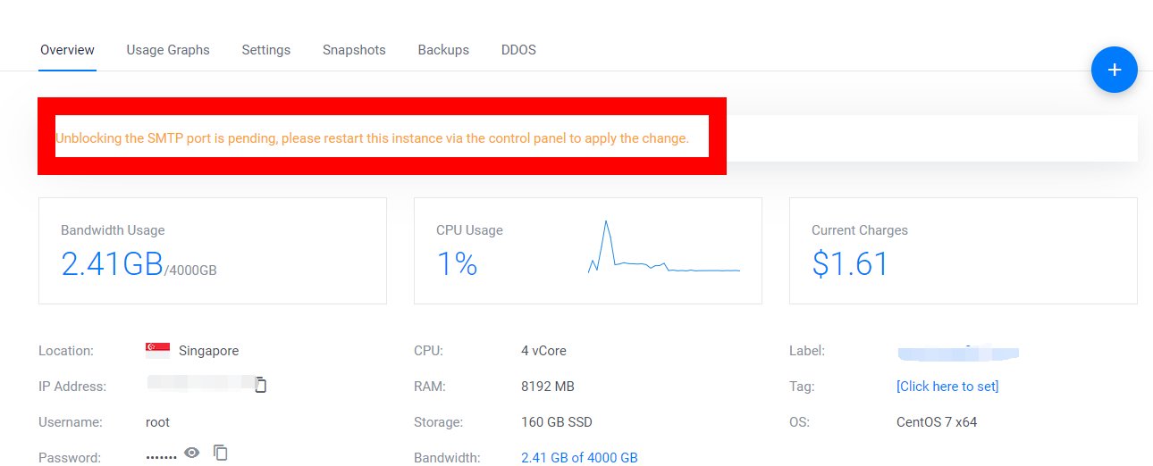The width and height of the screenshot is (1153, 466).
Task: Click the Current Charges $1.61 amount
Action: tap(850, 264)
